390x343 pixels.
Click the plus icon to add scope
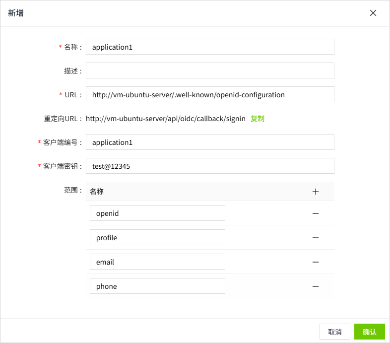tap(315, 192)
